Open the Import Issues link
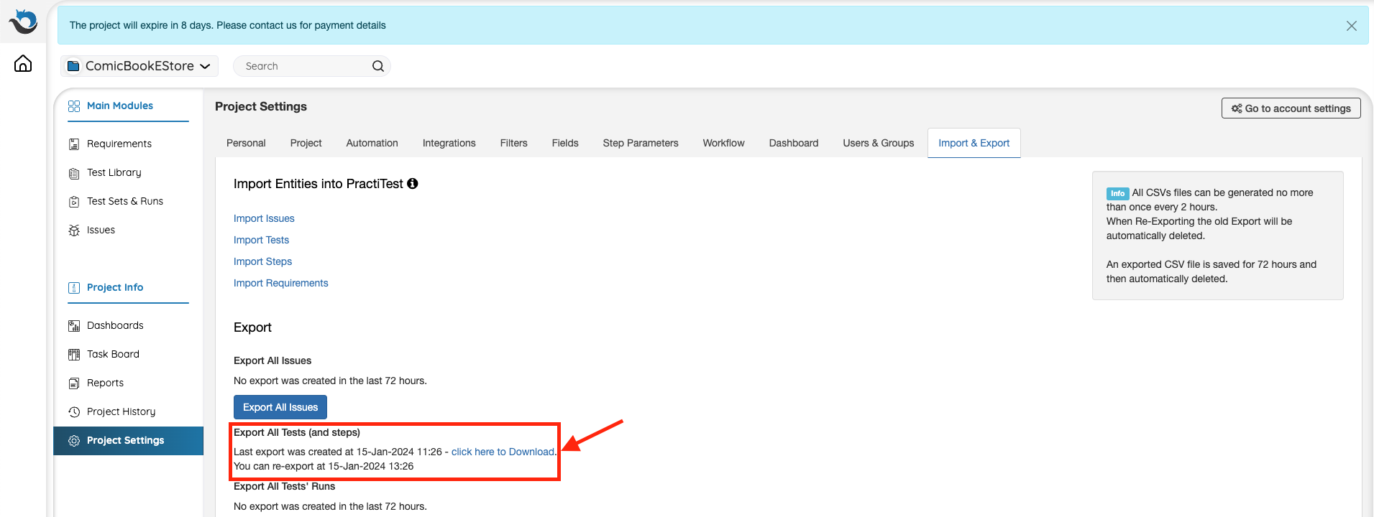 (264, 218)
